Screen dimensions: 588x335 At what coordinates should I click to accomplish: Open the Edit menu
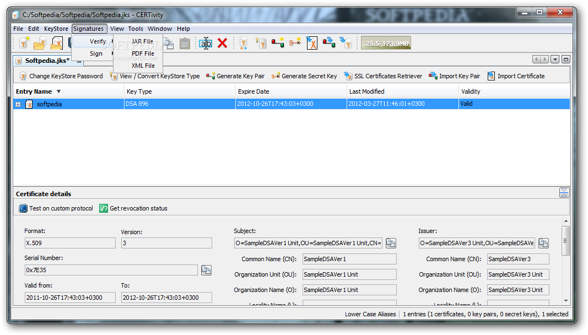coord(34,29)
